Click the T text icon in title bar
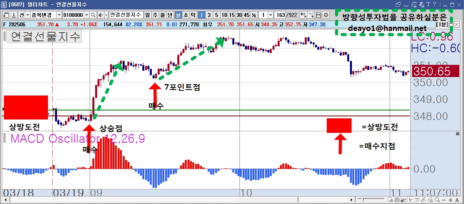The height and width of the screenshot is (204, 464). (428, 4)
